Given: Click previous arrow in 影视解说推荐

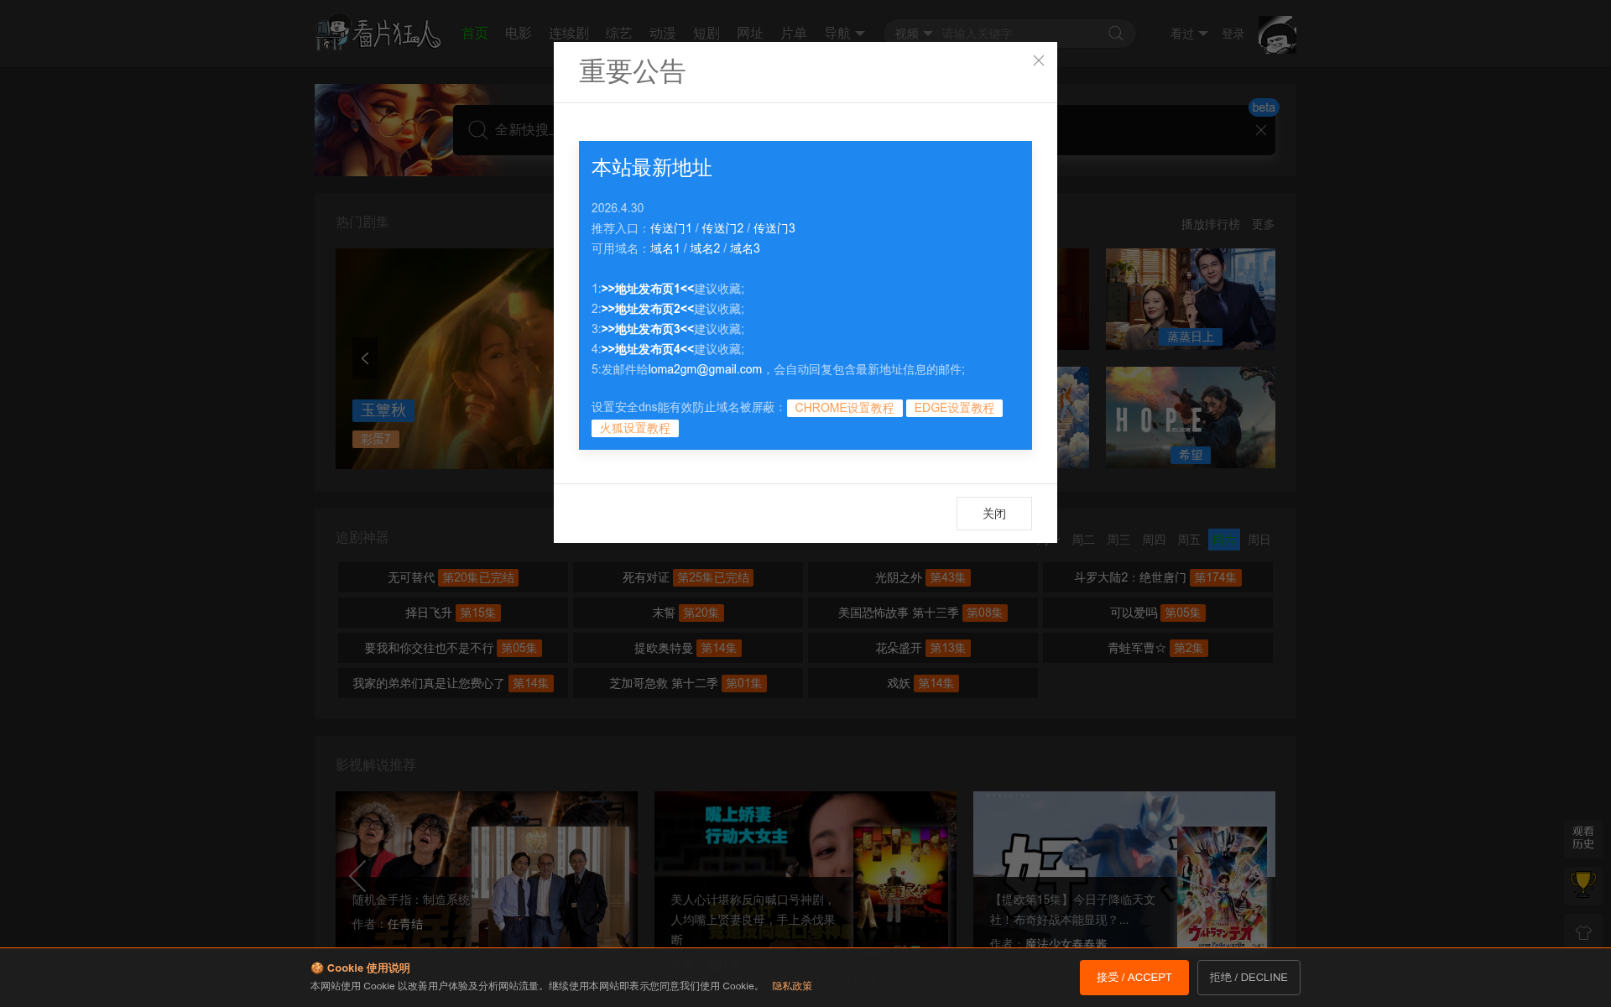Looking at the screenshot, I should coord(357,876).
